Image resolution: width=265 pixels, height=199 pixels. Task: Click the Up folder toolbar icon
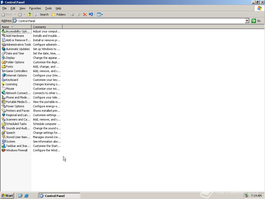[30, 15]
